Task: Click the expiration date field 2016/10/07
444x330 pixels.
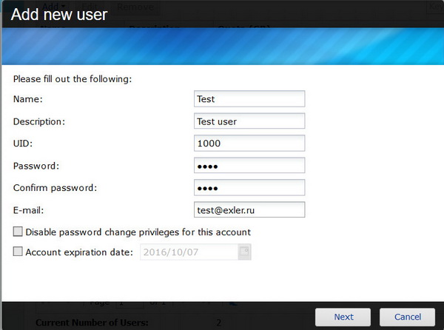Action: (186, 252)
